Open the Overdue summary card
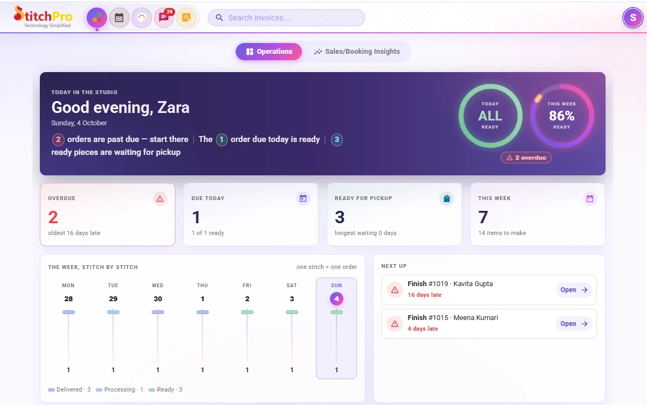The image size is (647, 405). [108, 215]
